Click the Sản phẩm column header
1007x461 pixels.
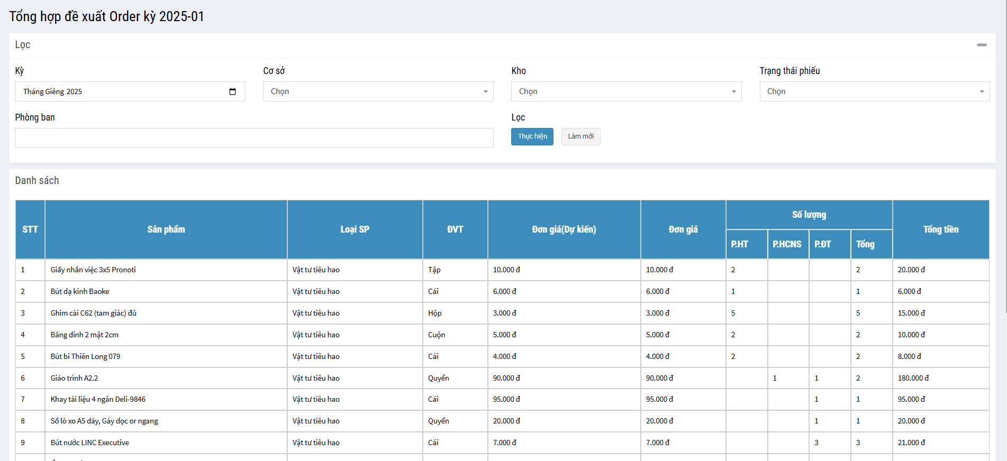pyautogui.click(x=166, y=229)
